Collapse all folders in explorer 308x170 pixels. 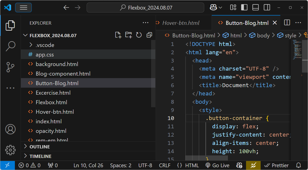149,35
